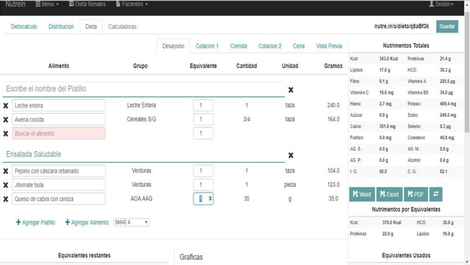Delete the Avena cocida row
Viewport: 470px width, 265px height.
point(6,120)
